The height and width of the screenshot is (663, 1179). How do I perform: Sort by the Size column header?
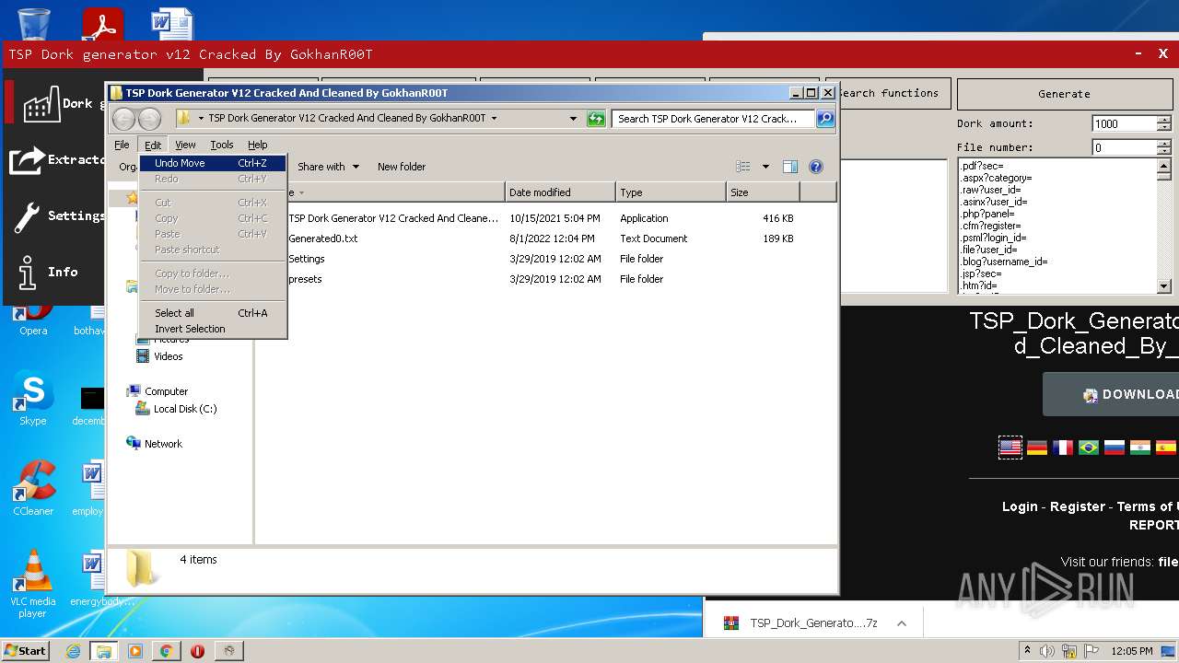point(763,192)
